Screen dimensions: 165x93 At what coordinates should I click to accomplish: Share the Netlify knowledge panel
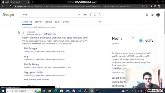tap(133, 38)
